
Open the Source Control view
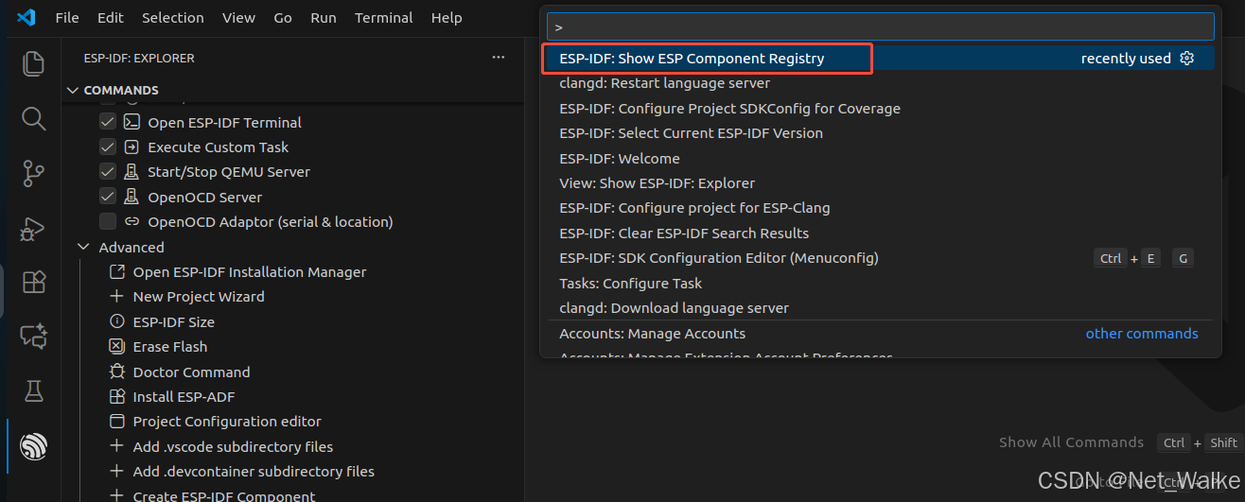(33, 173)
